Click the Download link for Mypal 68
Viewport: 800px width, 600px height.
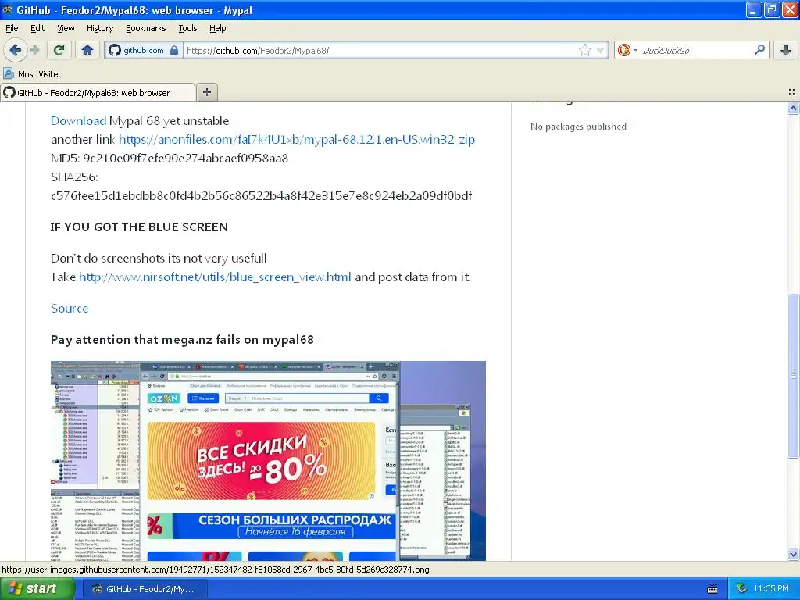coord(78,121)
